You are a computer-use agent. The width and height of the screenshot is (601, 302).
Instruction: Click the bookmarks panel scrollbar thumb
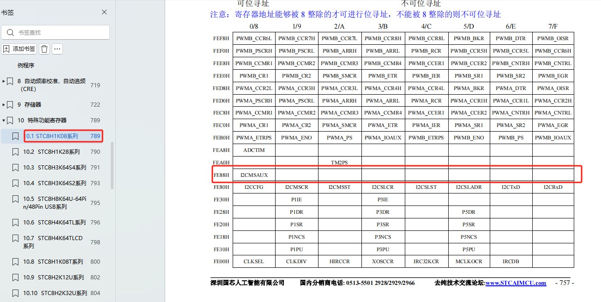113,165
